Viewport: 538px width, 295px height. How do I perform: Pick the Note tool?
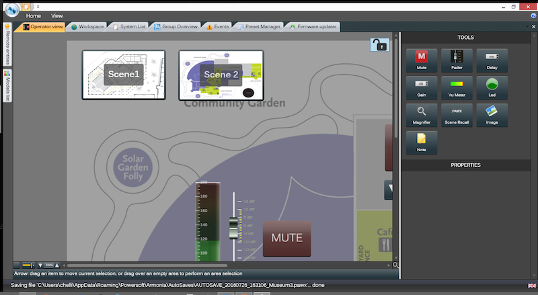click(422, 141)
